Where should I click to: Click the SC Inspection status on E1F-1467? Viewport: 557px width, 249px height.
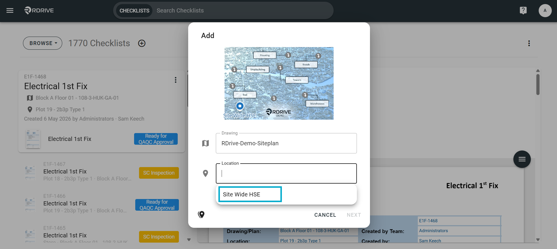click(159, 173)
